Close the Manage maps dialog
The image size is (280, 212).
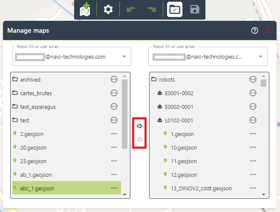coord(268,31)
